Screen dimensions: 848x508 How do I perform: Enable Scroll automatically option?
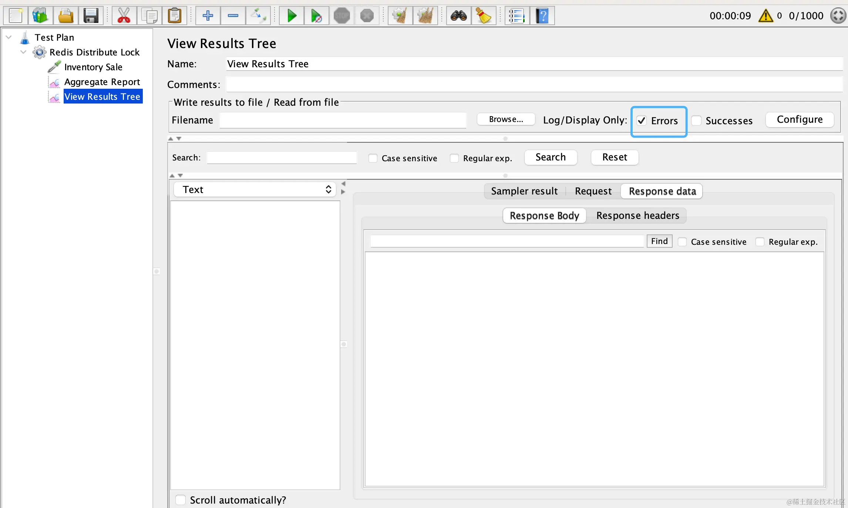click(181, 500)
